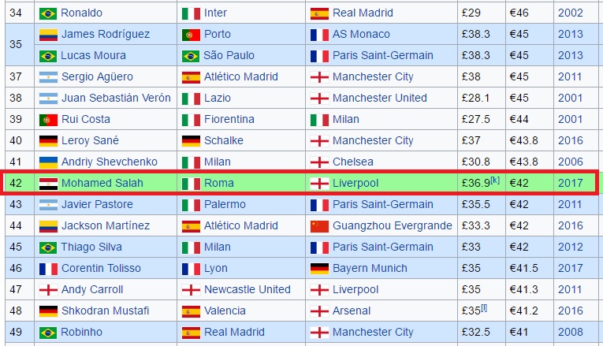Click the German flag next to Bayern Munich
The height and width of the screenshot is (346, 603).
tap(319, 268)
